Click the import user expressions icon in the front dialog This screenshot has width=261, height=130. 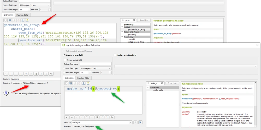coord(84,83)
